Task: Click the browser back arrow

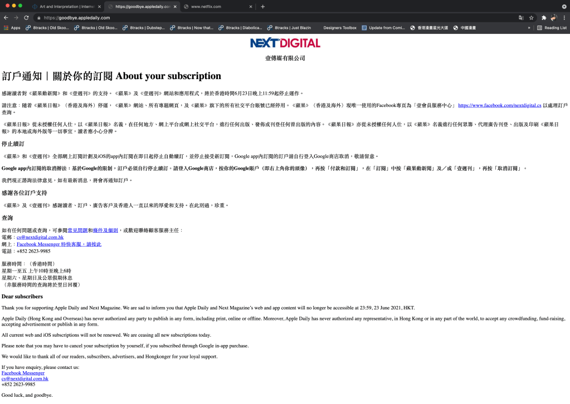Action: (x=6, y=18)
